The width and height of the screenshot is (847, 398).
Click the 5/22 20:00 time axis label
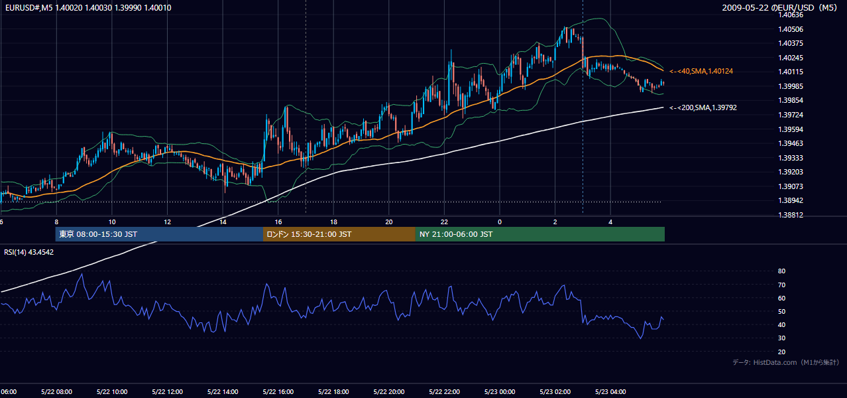[389, 391]
